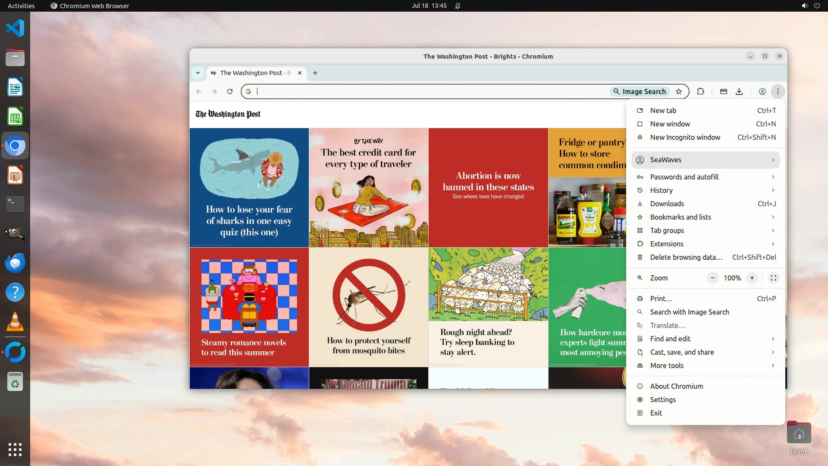This screenshot has height=466, width=828.
Task: Increase zoom with plus button
Action: click(x=752, y=278)
